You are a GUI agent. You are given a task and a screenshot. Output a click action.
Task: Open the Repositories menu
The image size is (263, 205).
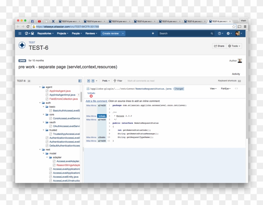(45, 33)
